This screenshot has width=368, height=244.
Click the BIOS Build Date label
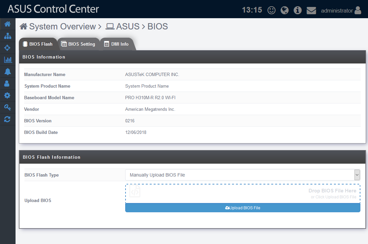[x=41, y=132]
